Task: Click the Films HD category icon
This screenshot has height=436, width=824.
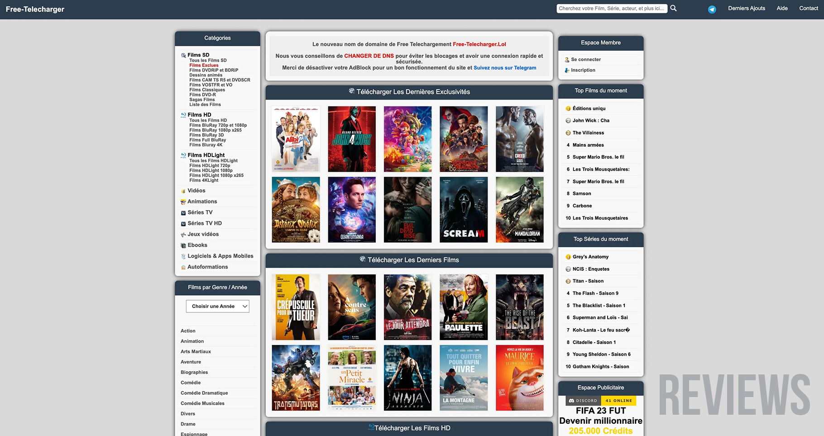Action: click(x=183, y=115)
